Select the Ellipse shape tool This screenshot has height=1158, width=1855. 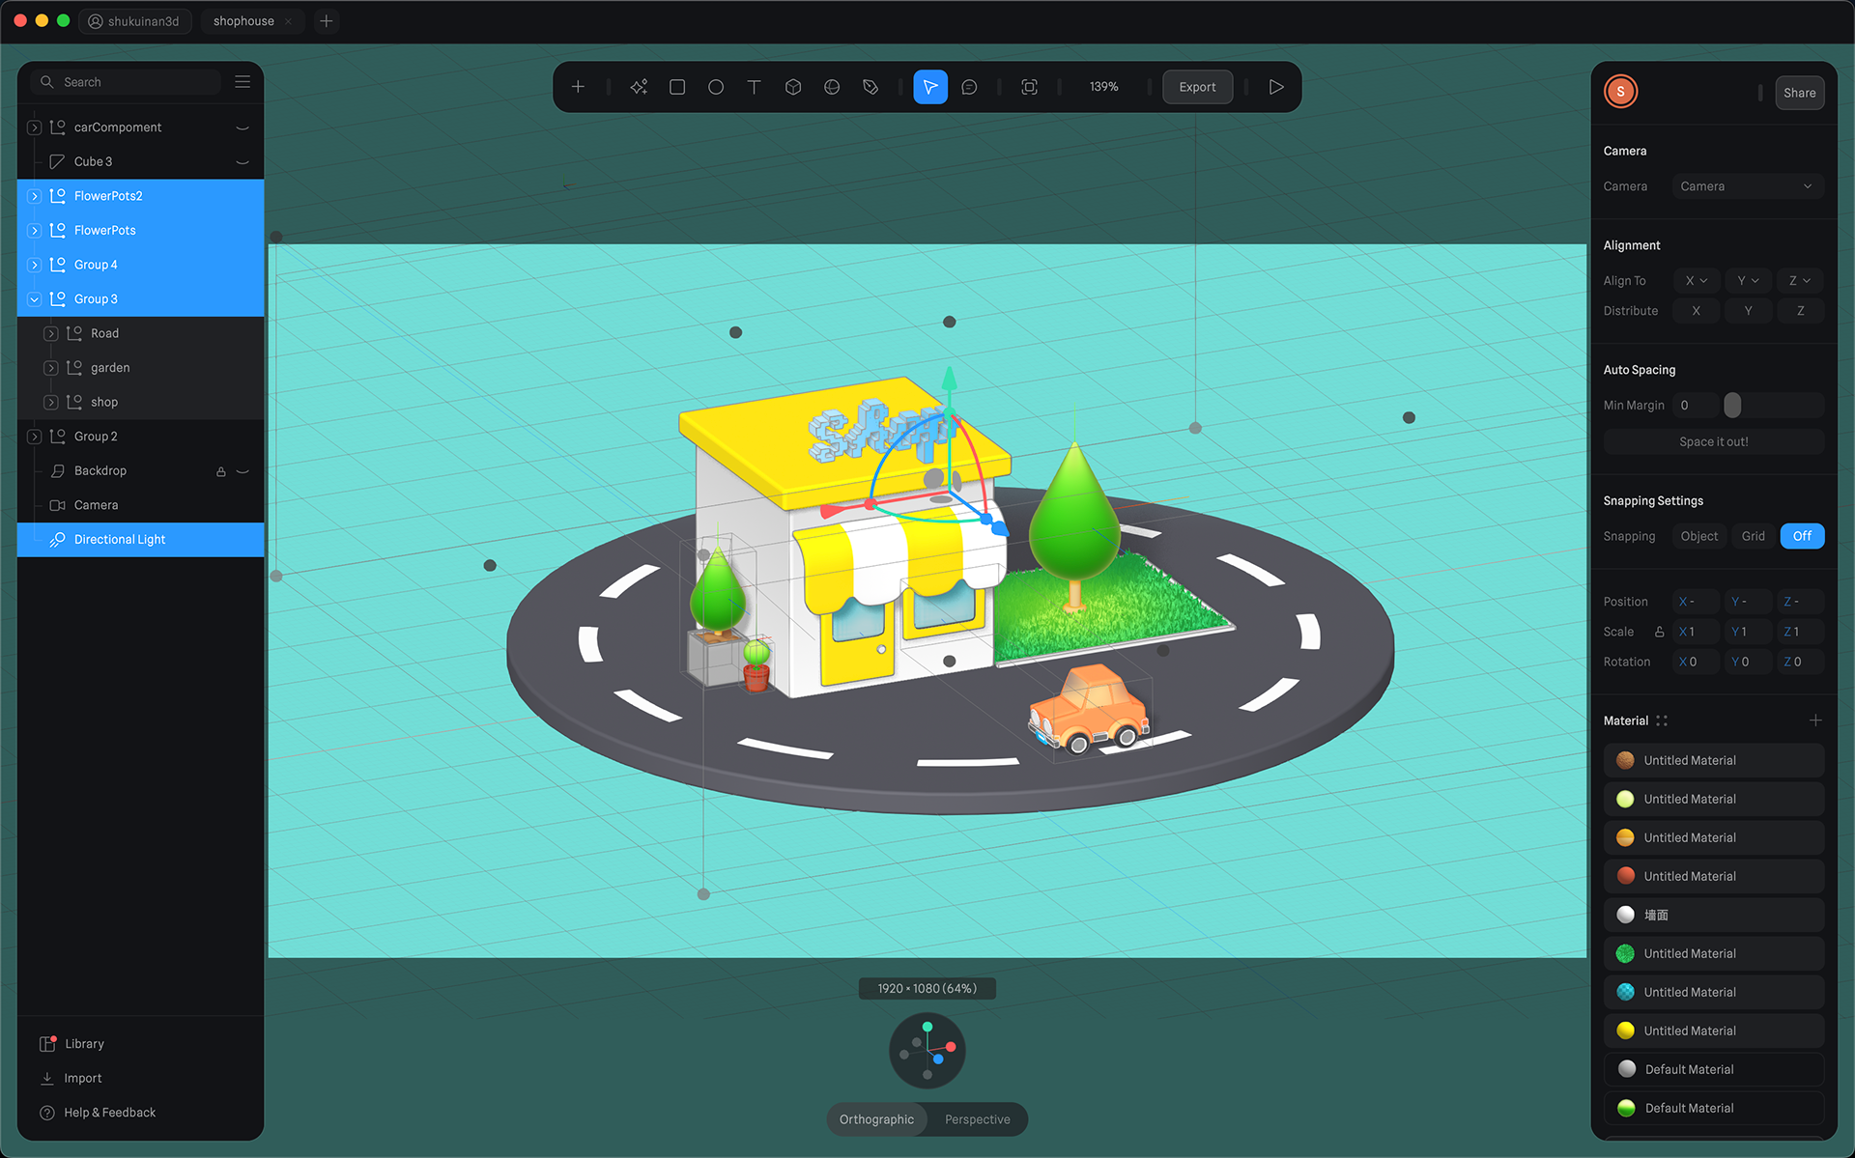click(716, 87)
